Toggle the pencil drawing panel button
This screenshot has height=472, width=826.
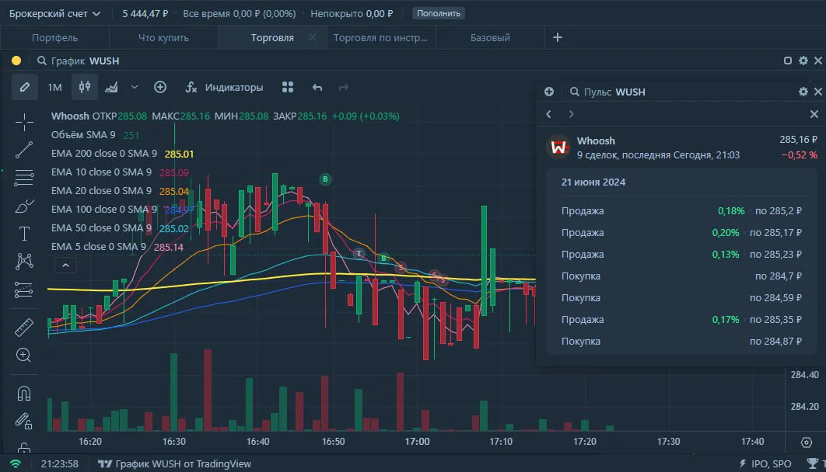click(x=25, y=87)
